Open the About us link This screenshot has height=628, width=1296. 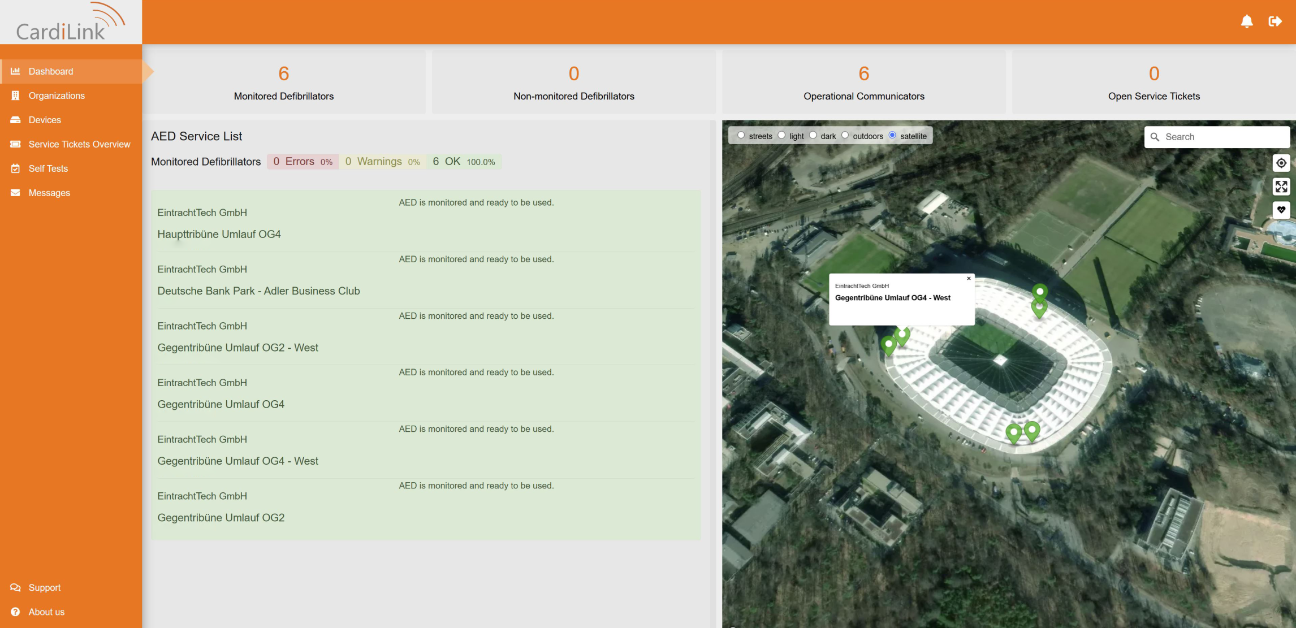coord(71,612)
